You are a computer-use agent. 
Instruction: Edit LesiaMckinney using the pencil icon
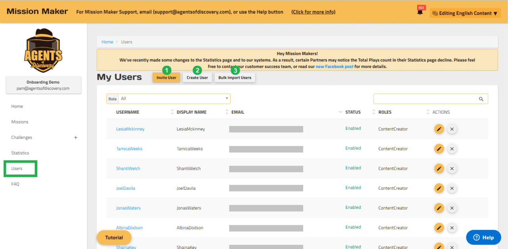pos(439,129)
